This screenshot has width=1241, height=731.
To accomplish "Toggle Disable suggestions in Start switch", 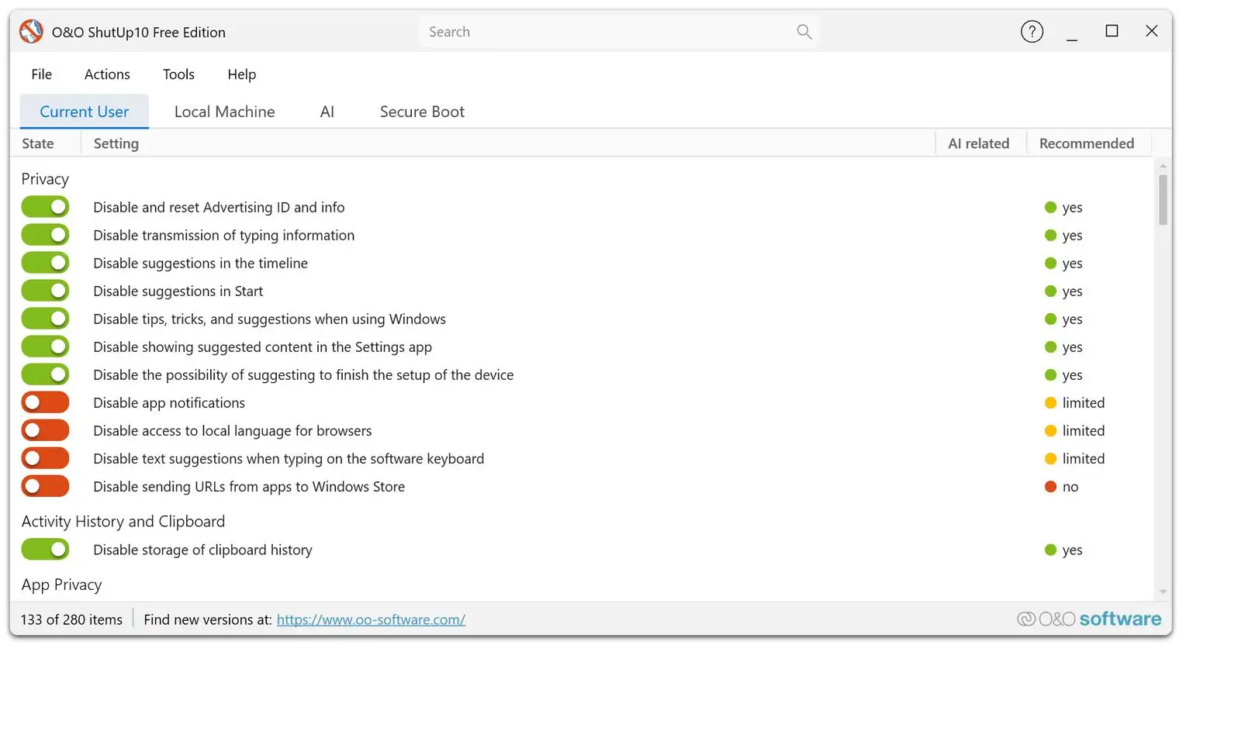I will pos(45,291).
